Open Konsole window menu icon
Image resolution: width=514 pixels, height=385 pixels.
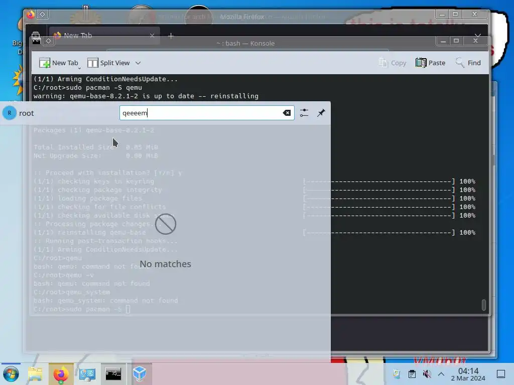pyautogui.click(x=36, y=41)
